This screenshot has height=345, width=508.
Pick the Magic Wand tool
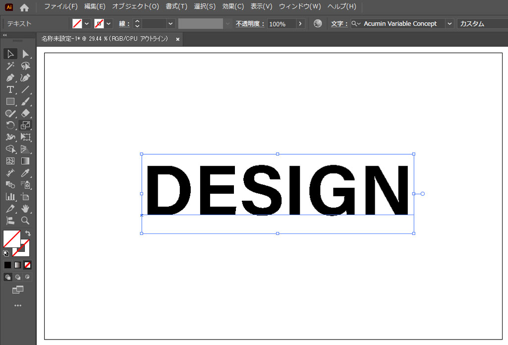pyautogui.click(x=10, y=66)
